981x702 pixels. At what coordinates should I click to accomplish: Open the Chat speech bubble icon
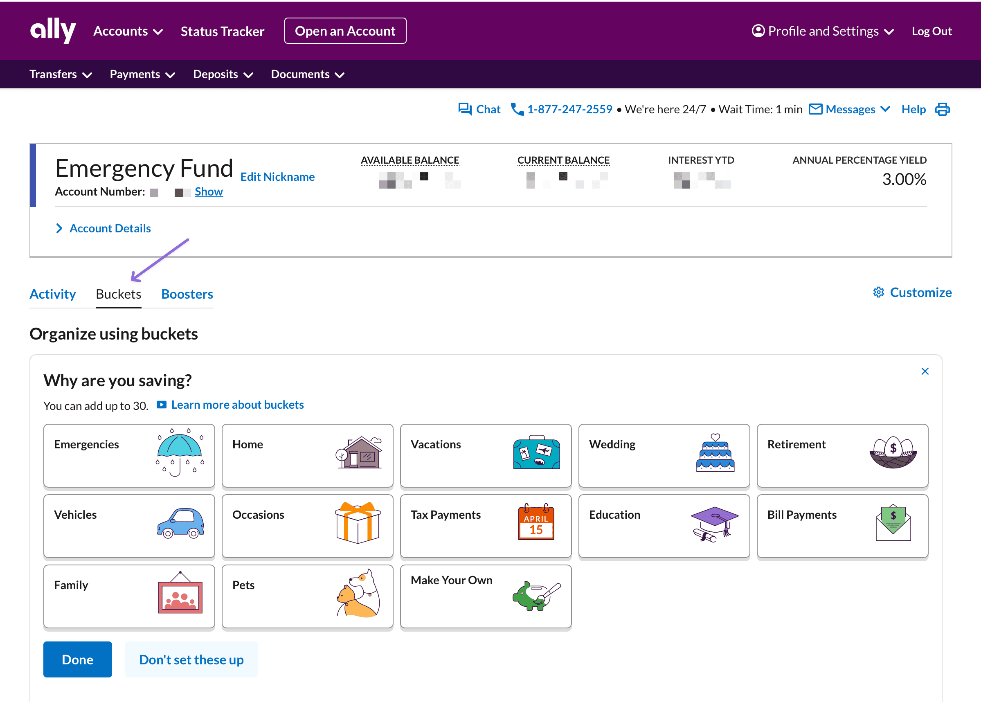pyautogui.click(x=465, y=109)
